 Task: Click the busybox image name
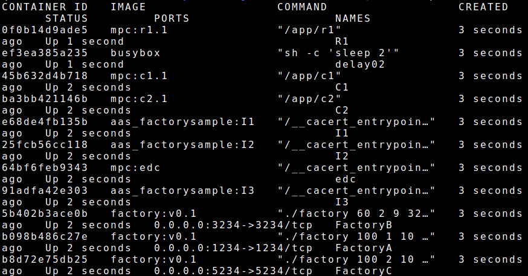coord(135,53)
